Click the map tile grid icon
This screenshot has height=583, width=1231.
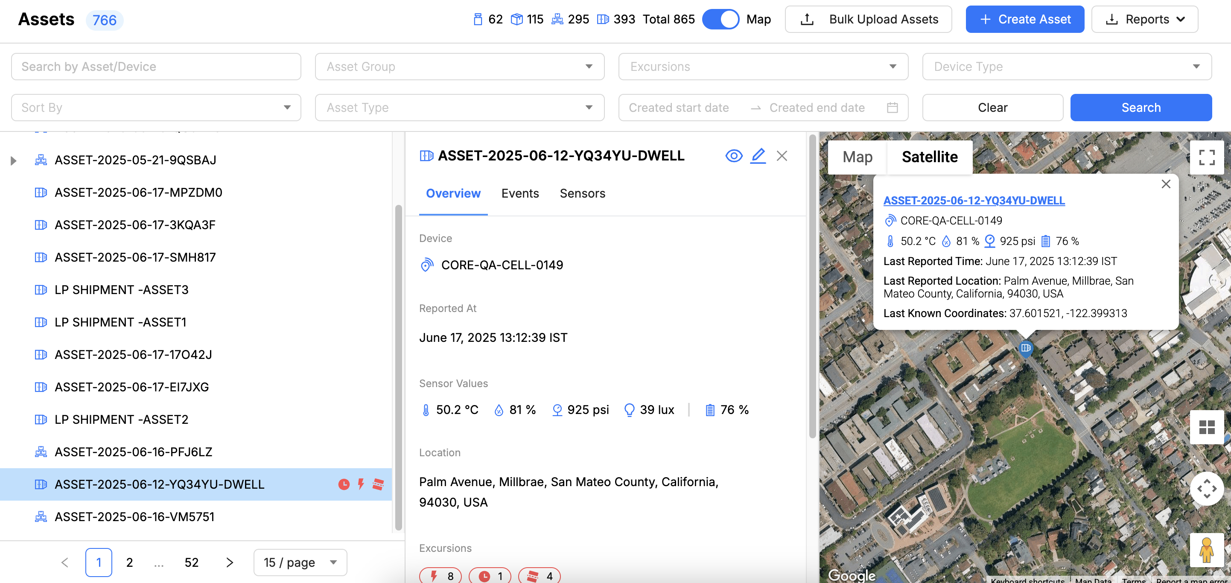1206,427
